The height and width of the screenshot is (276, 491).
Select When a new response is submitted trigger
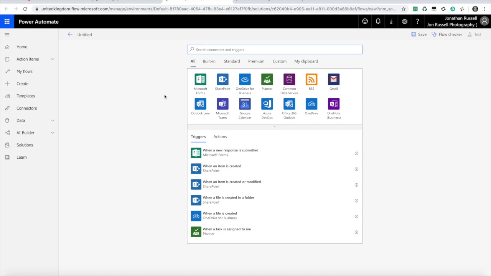click(275, 153)
